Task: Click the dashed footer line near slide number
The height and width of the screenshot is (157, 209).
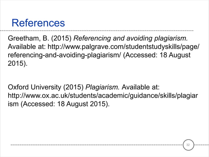Action: pyautogui.click(x=97, y=145)
